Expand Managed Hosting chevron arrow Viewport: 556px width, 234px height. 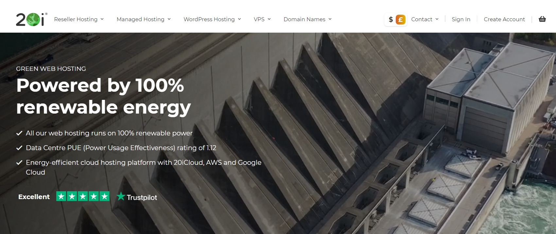click(x=169, y=19)
